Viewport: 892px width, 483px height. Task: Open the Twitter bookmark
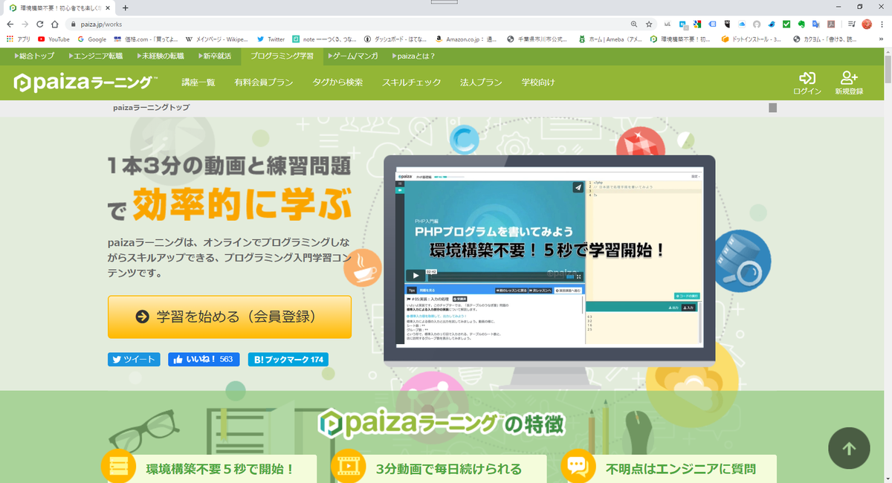click(271, 39)
